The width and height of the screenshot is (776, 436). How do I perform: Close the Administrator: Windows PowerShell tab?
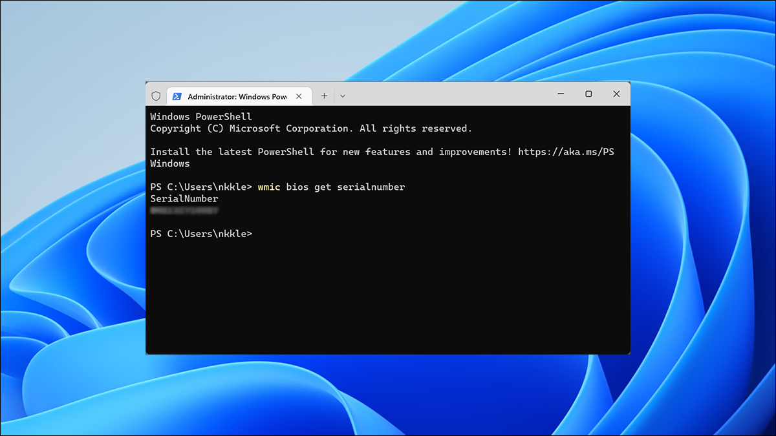(299, 96)
